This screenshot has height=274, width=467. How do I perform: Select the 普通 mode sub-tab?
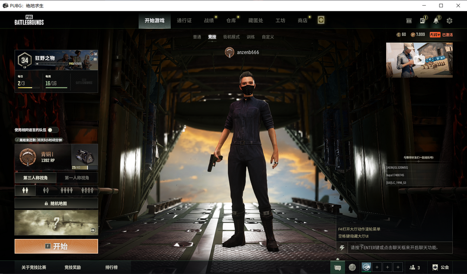(x=197, y=37)
